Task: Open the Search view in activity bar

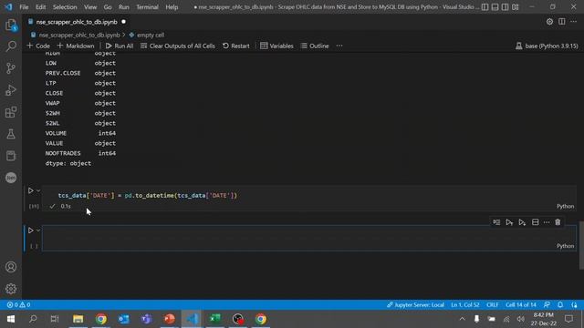Action: click(11, 46)
